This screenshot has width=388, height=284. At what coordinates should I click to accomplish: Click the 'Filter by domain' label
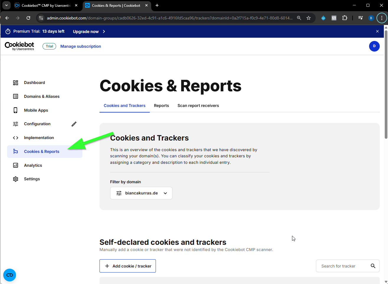coord(125,182)
